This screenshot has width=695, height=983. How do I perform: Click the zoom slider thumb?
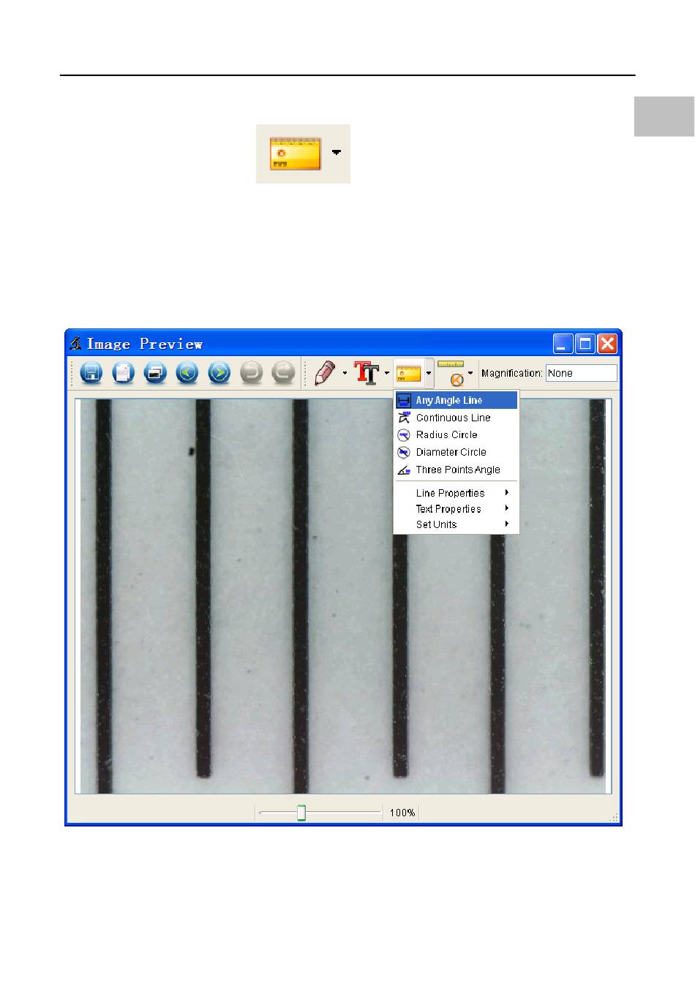tap(301, 813)
